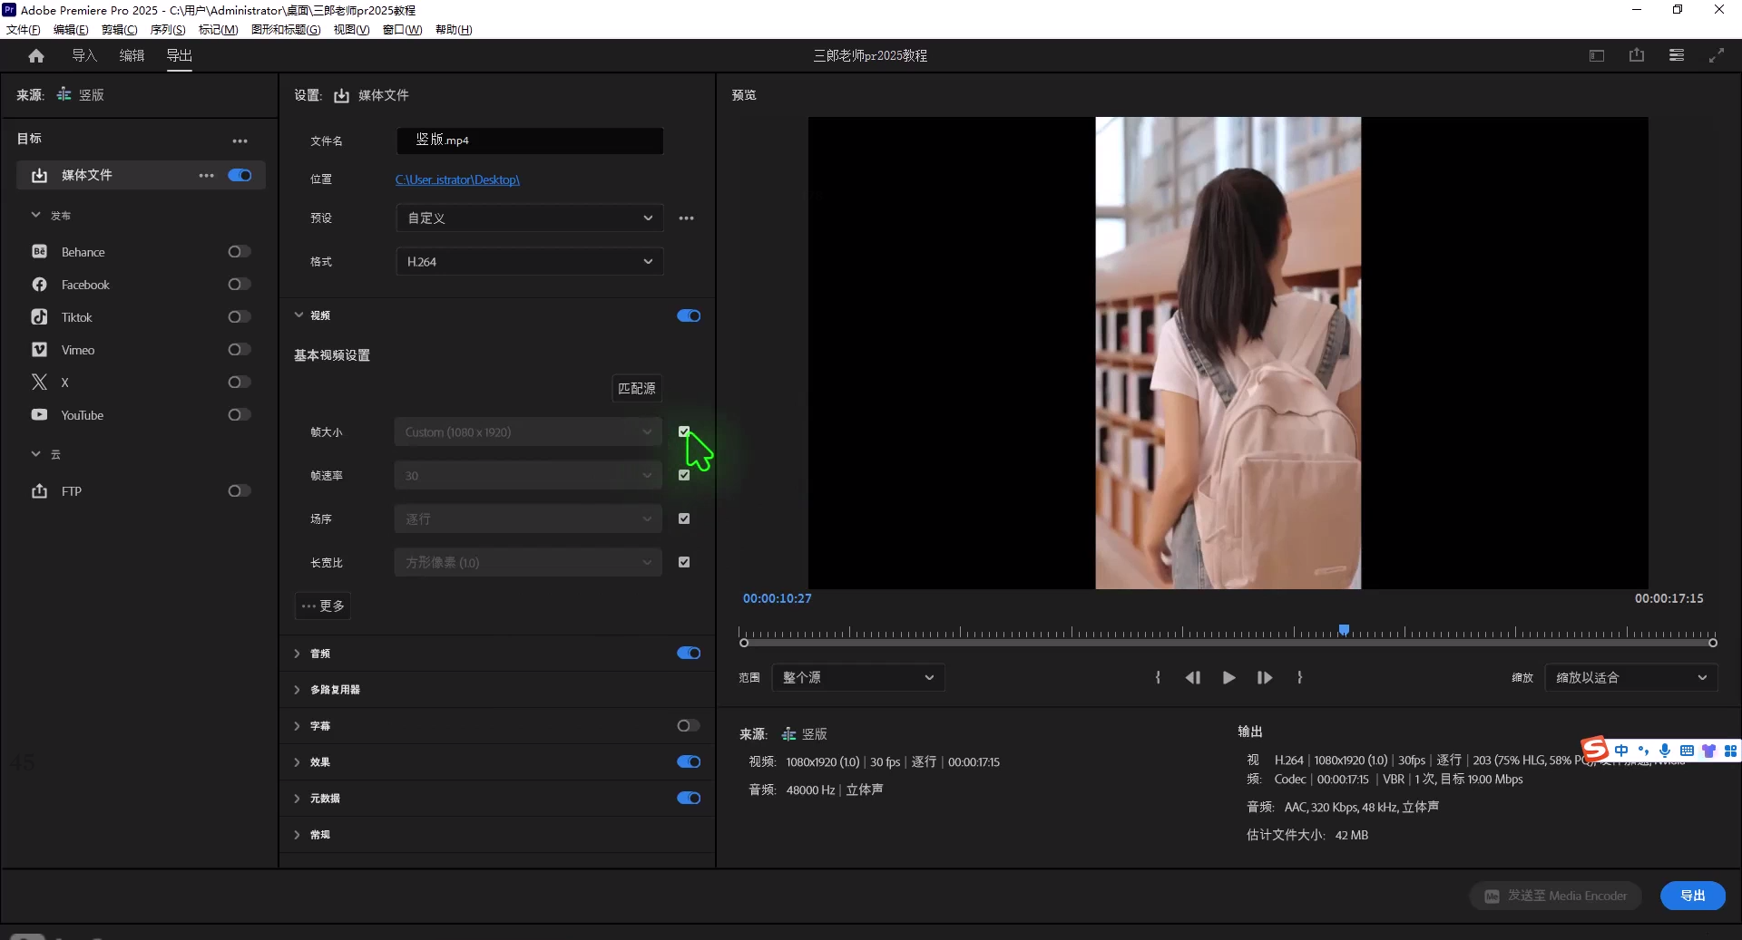This screenshot has height=940, width=1742.
Task: Click the Vimeo publish icon
Action: (x=39, y=350)
